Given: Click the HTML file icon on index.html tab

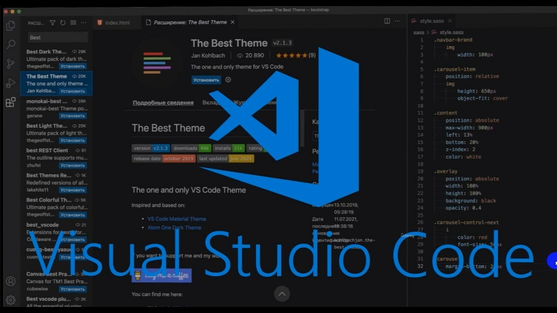Looking at the screenshot, I should 100,22.
